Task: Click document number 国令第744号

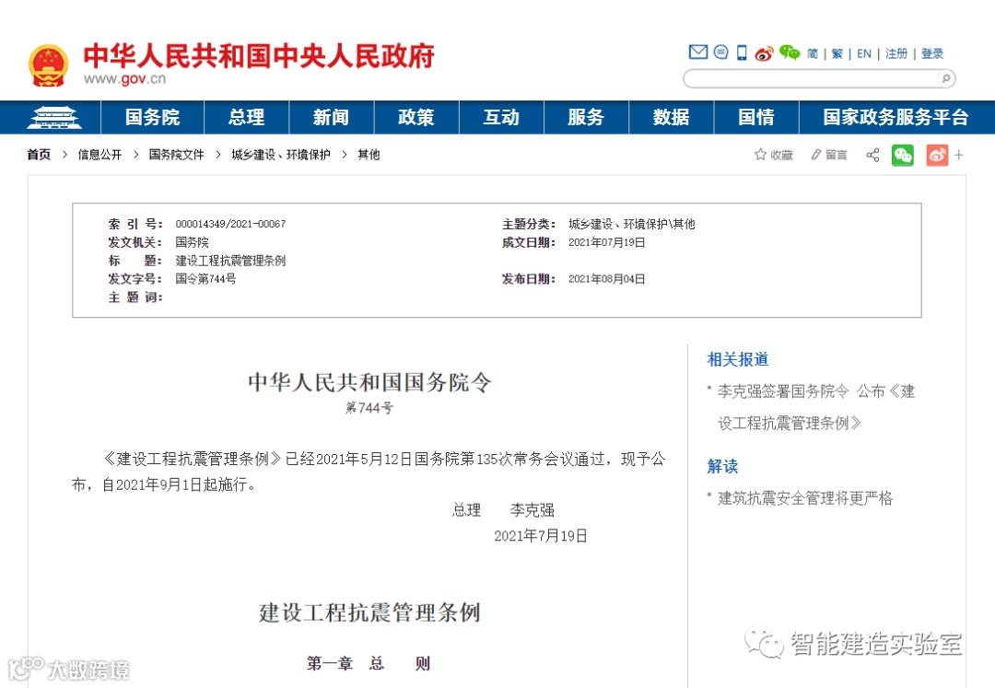Action: pos(205,279)
